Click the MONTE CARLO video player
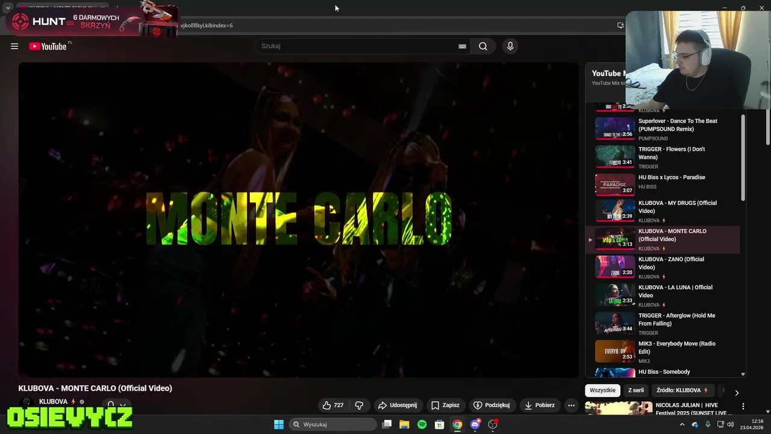 298,220
